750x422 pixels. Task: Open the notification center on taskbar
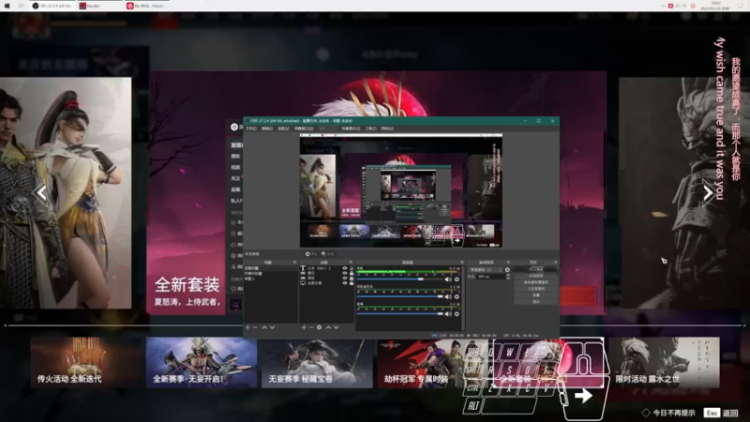tap(741, 6)
